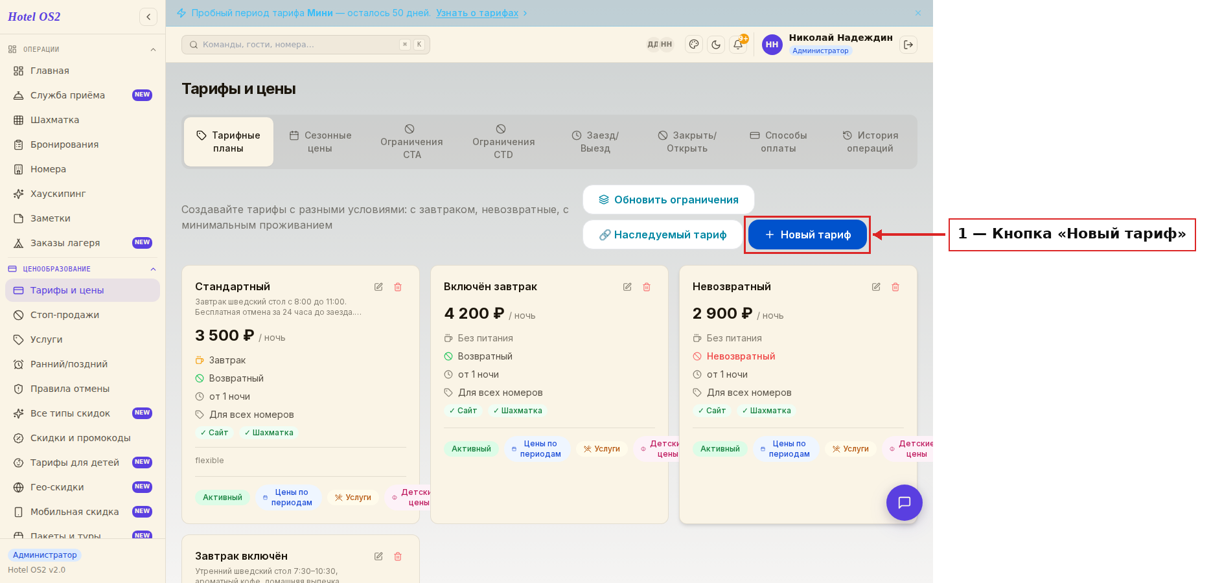The image size is (1211, 583).
Task: Click Цены по периодам on Невозвратный card
Action: pos(785,449)
